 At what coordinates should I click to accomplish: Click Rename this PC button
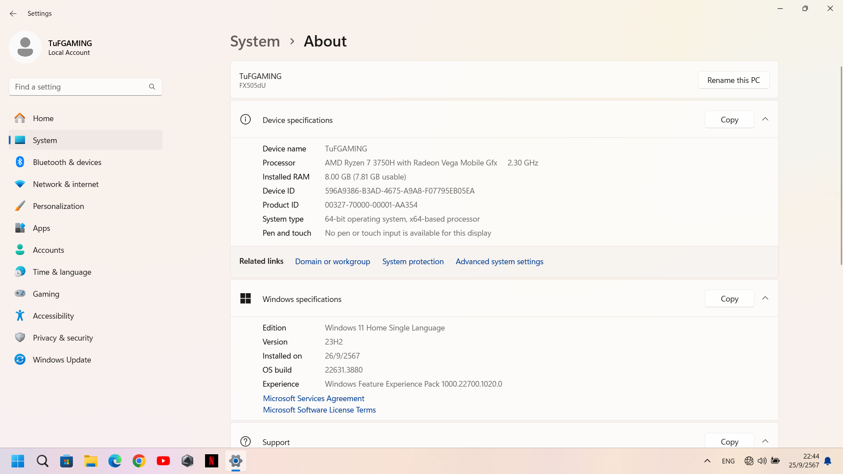734,80
